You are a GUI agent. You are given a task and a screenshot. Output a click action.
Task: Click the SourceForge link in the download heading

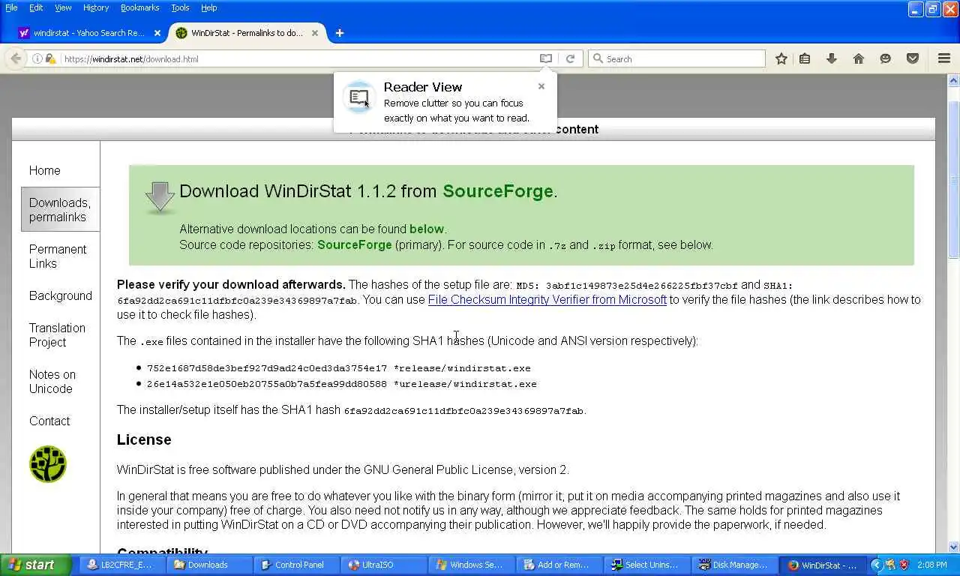(498, 191)
